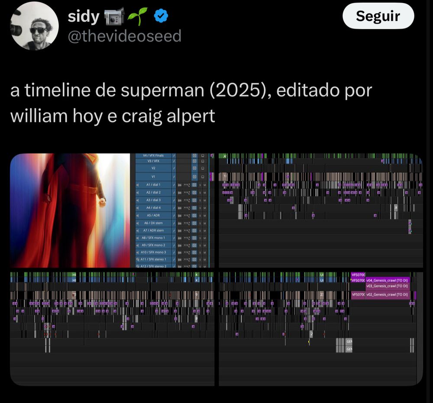Click sync lock slash on V2 track
Screen dimensions: 433x403
click(x=174, y=168)
